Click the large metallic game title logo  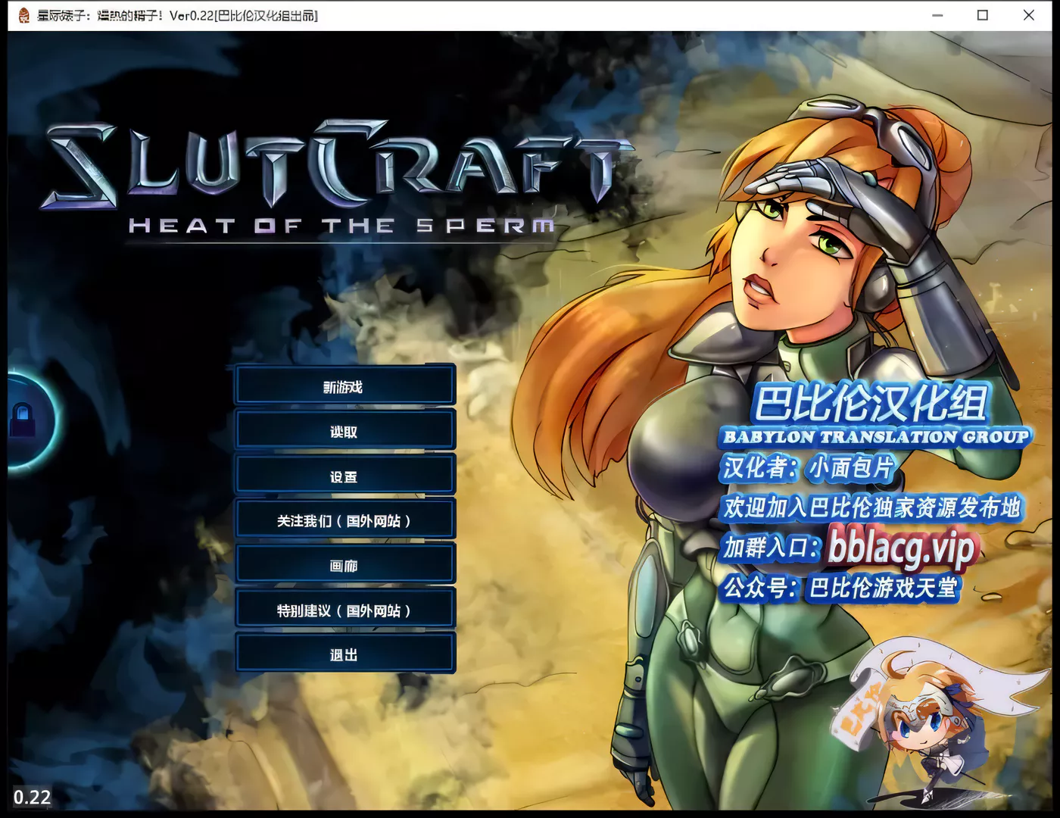(333, 167)
